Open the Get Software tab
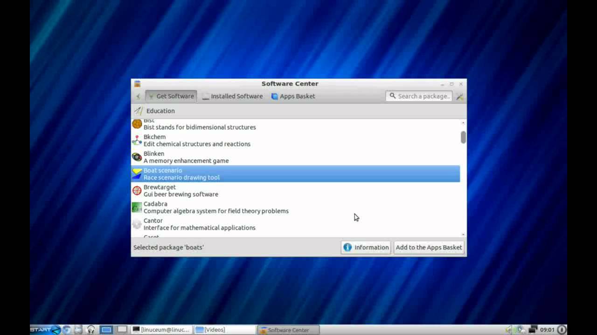This screenshot has width=597, height=335. pos(171,96)
